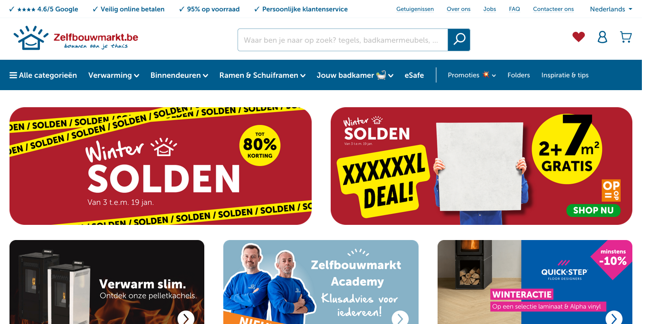This screenshot has height=324, width=649.
Task: Click arrow on Zelfbouwmarkt Academy banner
Action: pos(400,318)
